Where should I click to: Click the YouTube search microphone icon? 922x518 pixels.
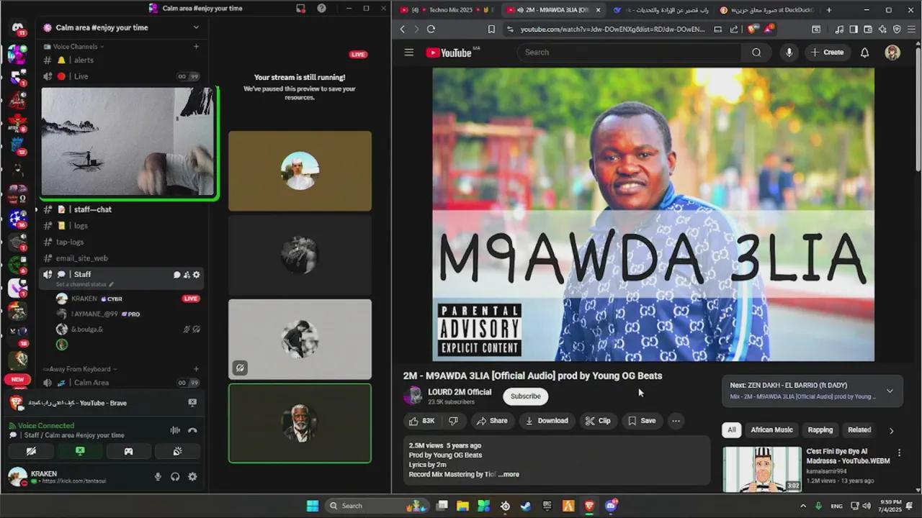coord(789,52)
